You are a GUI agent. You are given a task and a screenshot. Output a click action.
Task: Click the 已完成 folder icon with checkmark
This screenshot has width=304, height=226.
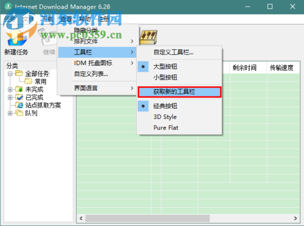tap(19, 97)
